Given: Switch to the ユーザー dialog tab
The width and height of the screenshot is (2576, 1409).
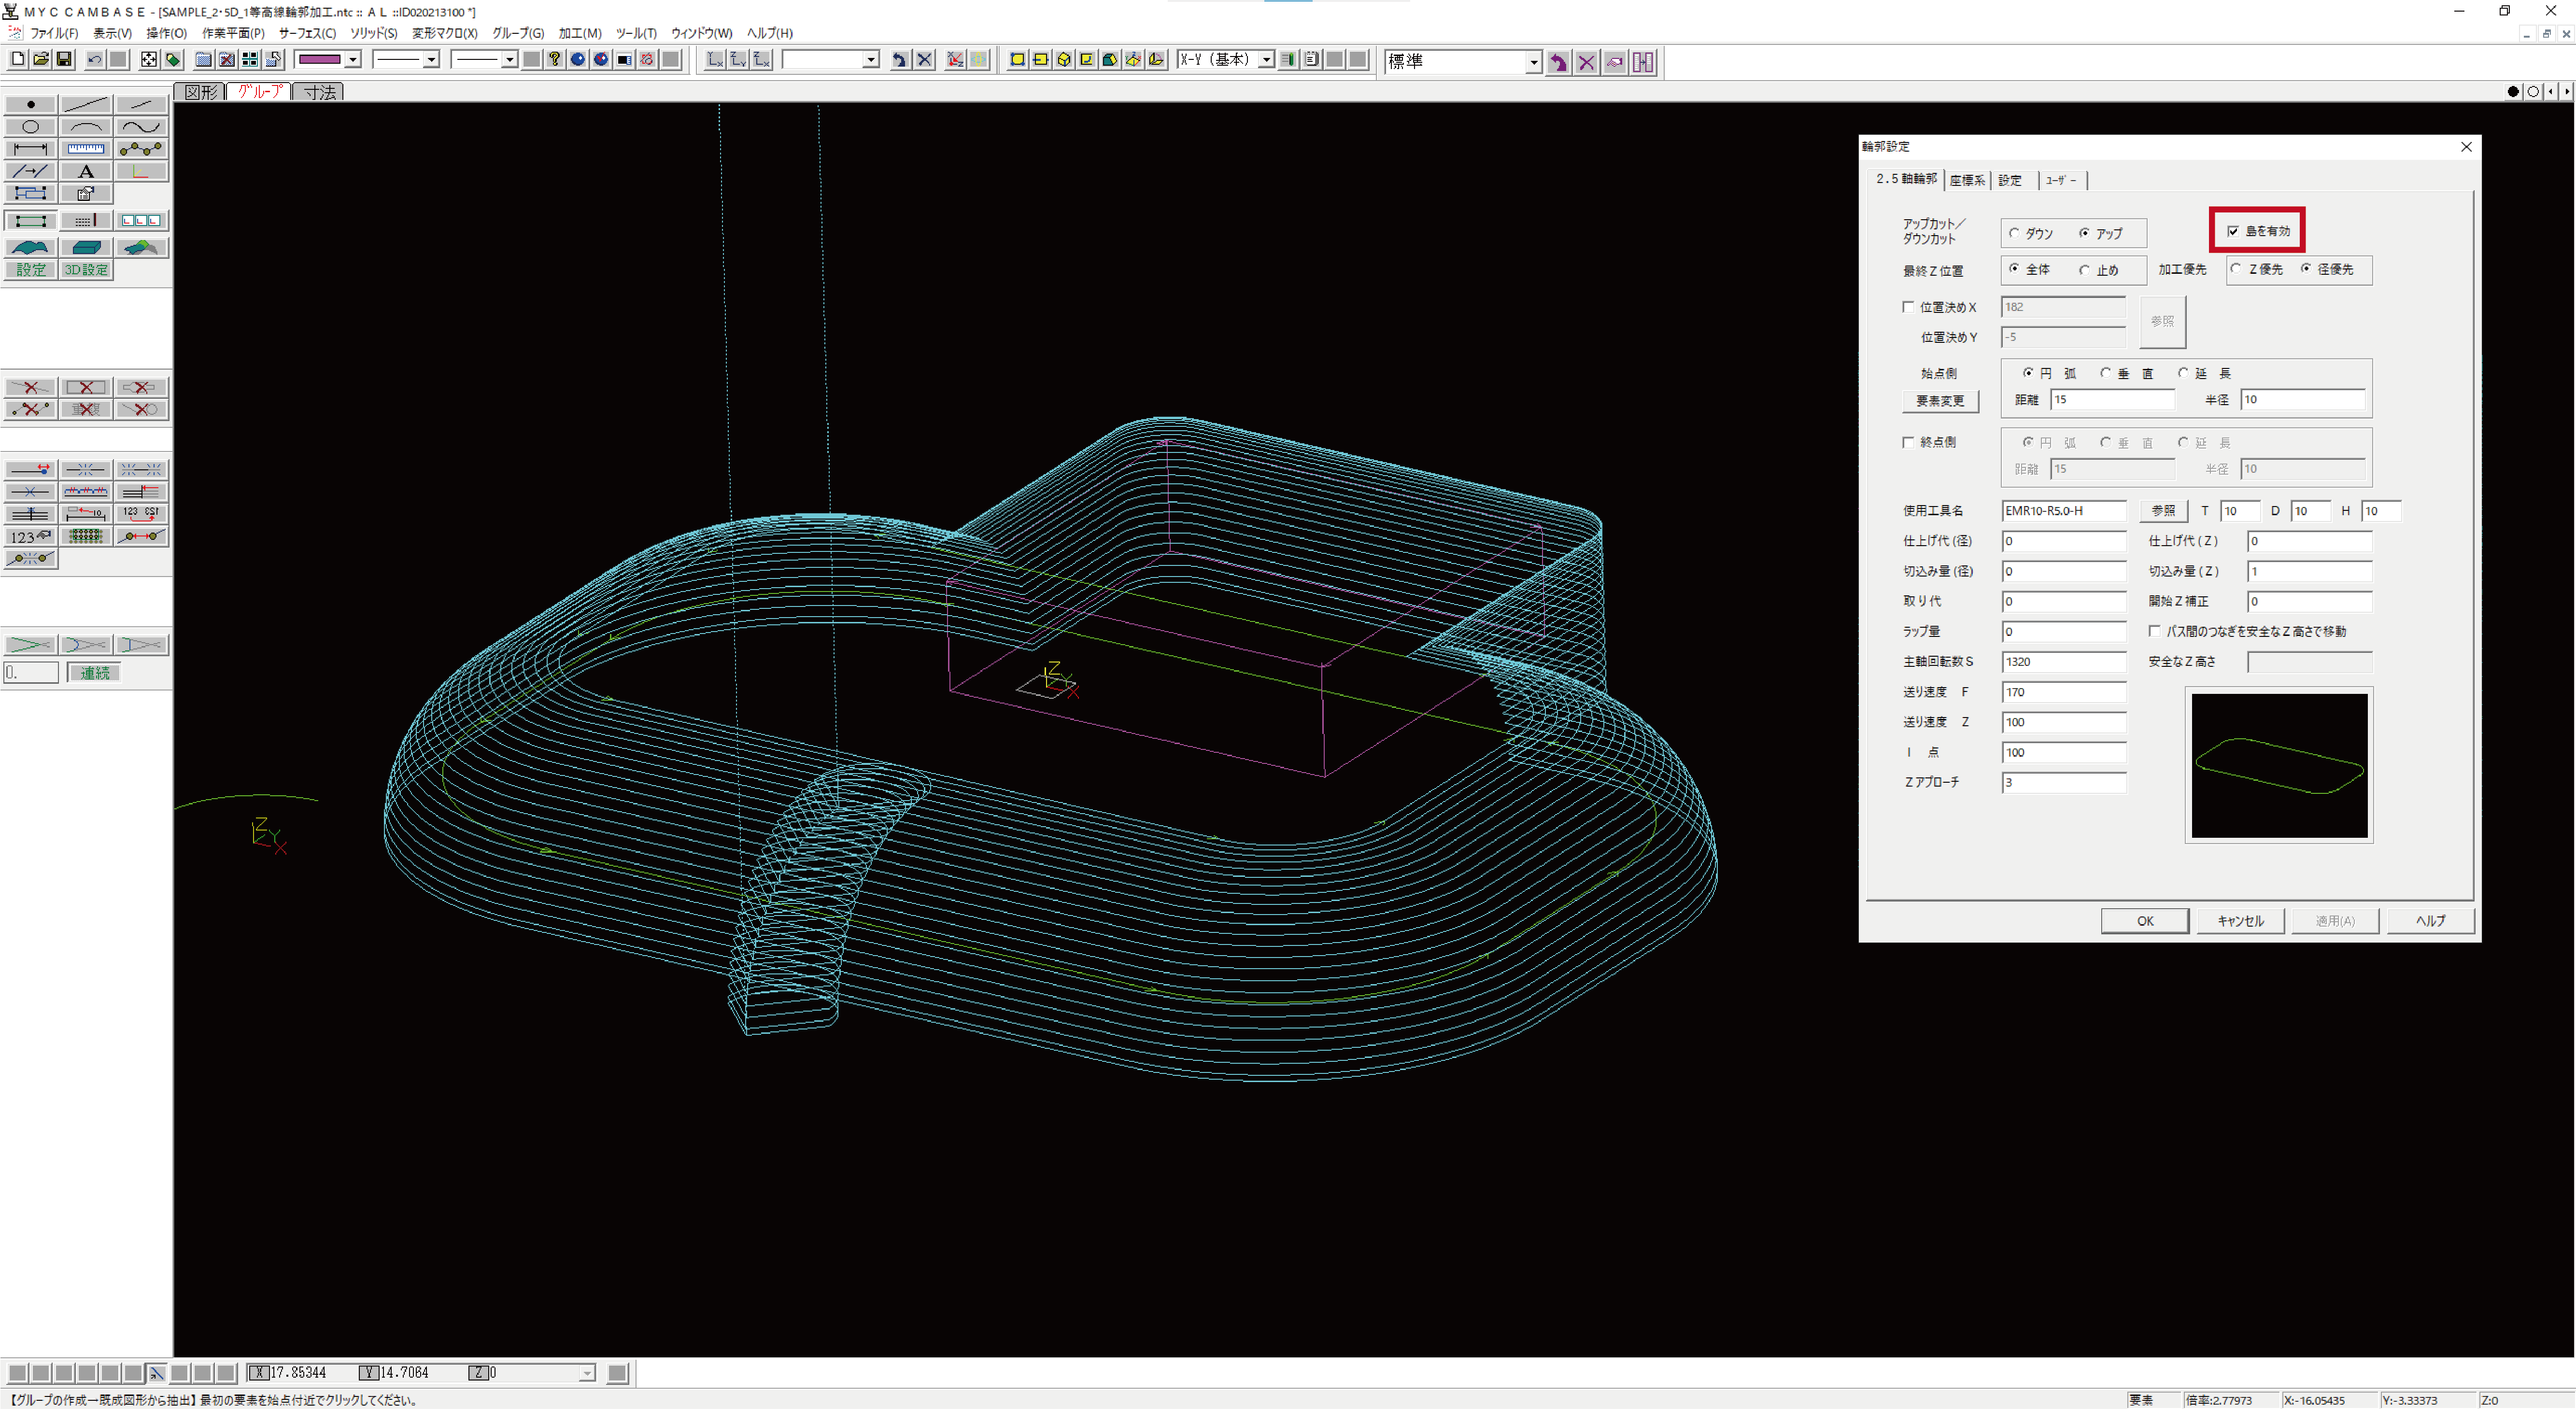Looking at the screenshot, I should 2061,181.
